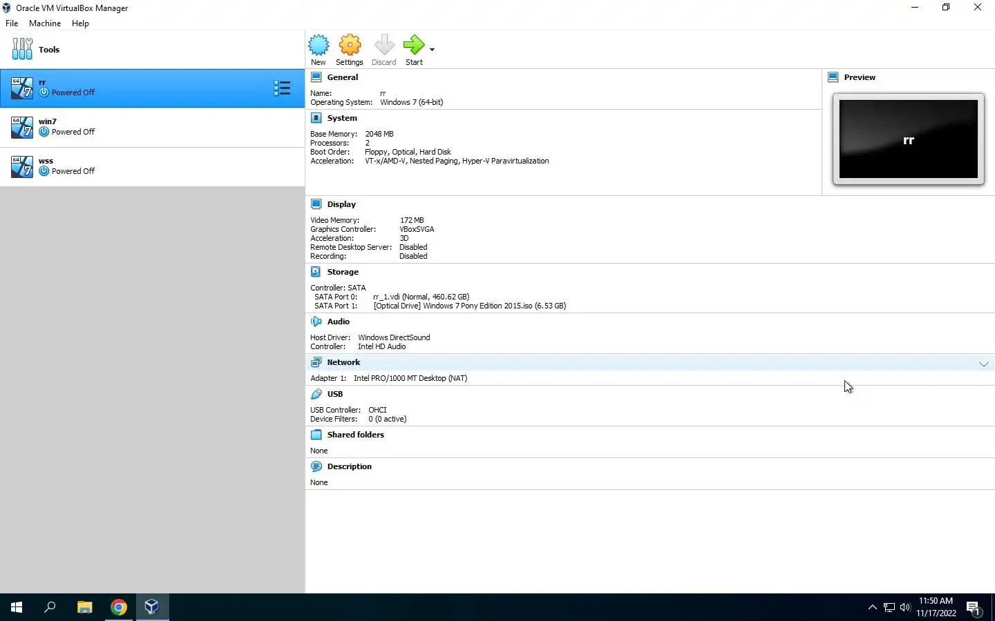Image resolution: width=995 pixels, height=621 pixels.
Task: Select the win7 virtual machine entry
Action: 152,127
